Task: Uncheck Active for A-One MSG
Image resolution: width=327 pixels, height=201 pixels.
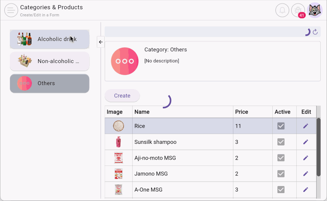Action: coord(281,190)
